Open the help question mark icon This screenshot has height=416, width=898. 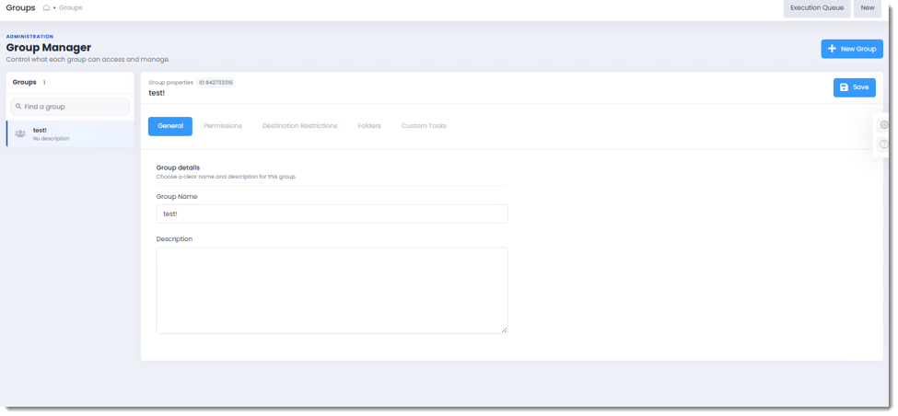884,144
